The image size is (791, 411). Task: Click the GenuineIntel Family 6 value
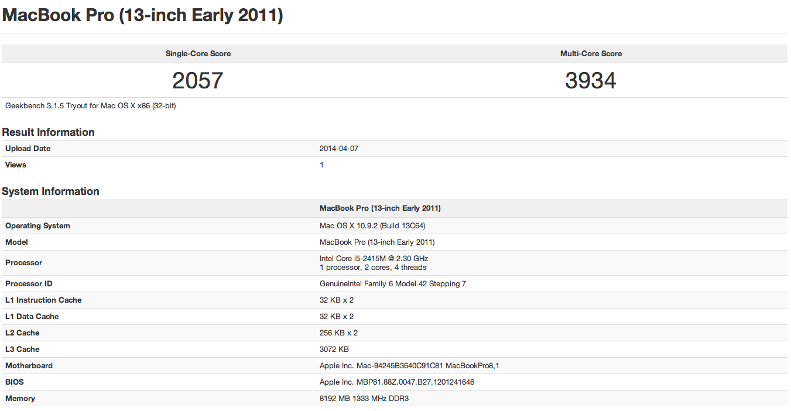[x=393, y=284]
